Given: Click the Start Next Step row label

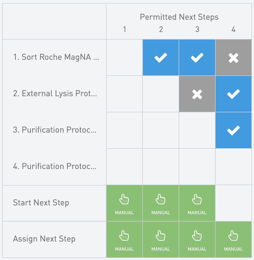Looking at the screenshot, I should click(x=41, y=203).
